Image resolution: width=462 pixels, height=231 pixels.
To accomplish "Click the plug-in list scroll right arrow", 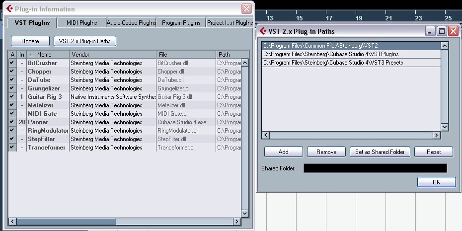I will 237,221.
